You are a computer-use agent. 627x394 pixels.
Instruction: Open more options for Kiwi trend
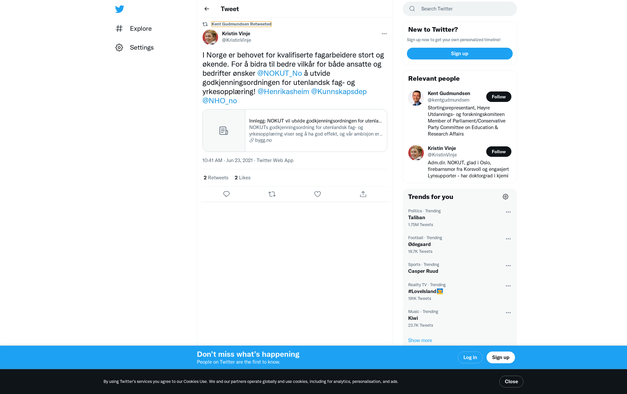[508, 313]
